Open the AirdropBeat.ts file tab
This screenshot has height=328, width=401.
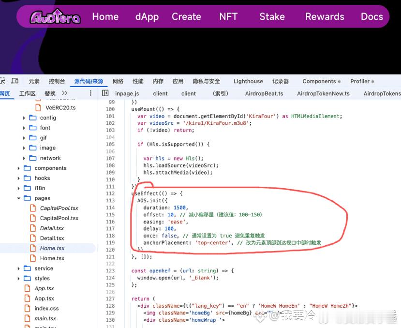(x=264, y=94)
